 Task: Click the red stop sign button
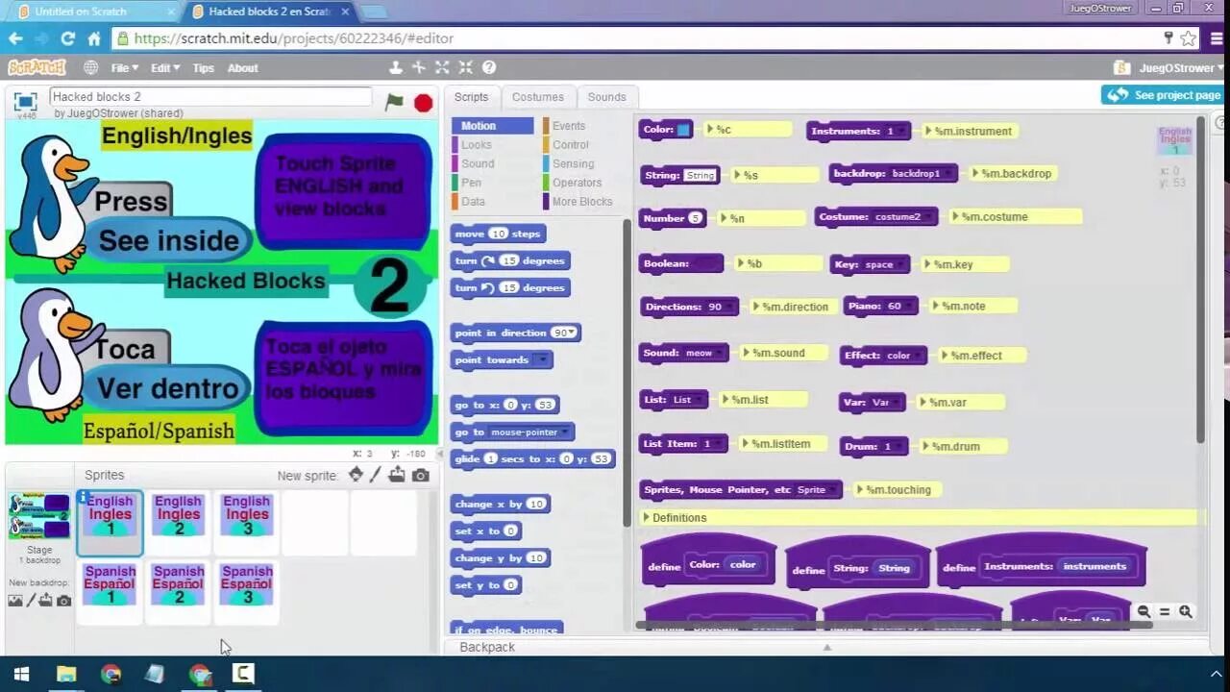coord(423,103)
